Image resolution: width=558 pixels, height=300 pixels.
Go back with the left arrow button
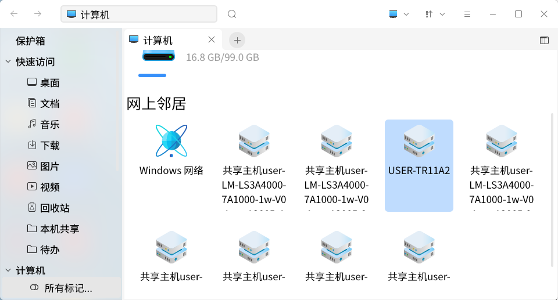pyautogui.click(x=14, y=14)
